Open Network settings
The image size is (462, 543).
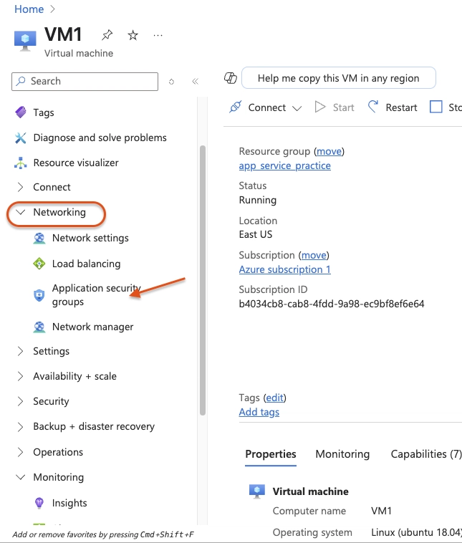pos(90,239)
